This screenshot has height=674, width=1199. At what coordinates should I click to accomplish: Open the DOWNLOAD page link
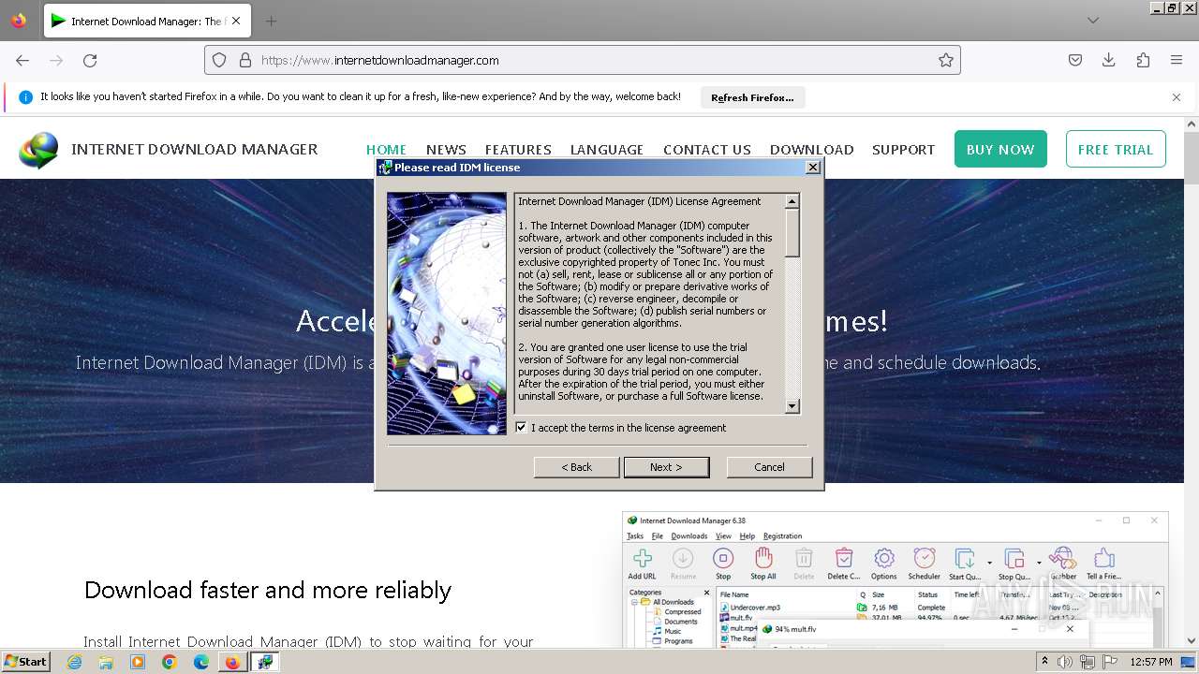(811, 150)
